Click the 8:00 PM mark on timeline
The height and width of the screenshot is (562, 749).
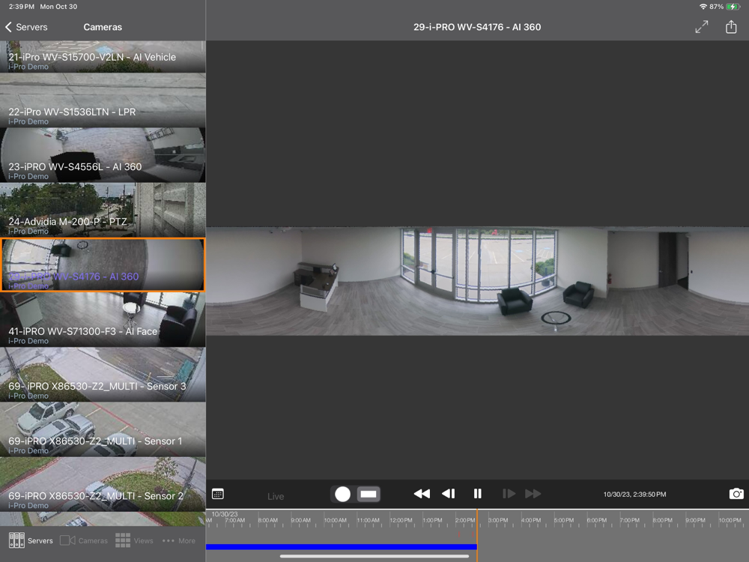pyautogui.click(x=663, y=521)
